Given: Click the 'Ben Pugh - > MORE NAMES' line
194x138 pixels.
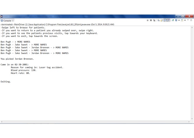Looking at the screenshot, I should [15, 42].
